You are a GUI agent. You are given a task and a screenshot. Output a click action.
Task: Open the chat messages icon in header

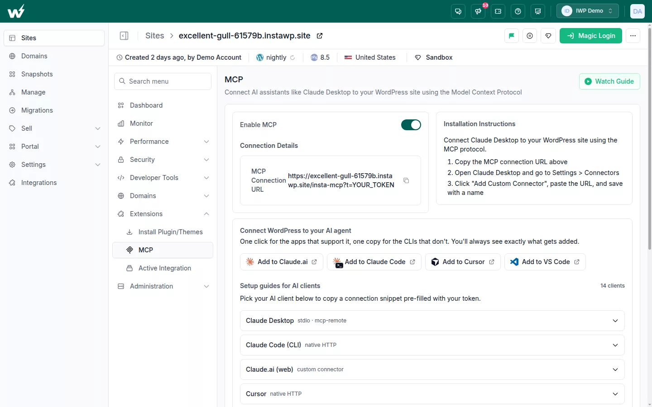click(458, 11)
